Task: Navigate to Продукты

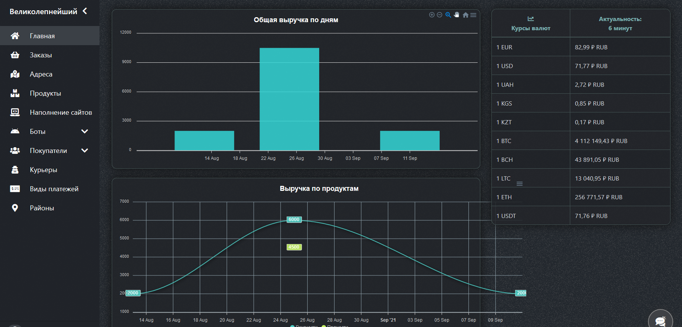Action: 45,93
